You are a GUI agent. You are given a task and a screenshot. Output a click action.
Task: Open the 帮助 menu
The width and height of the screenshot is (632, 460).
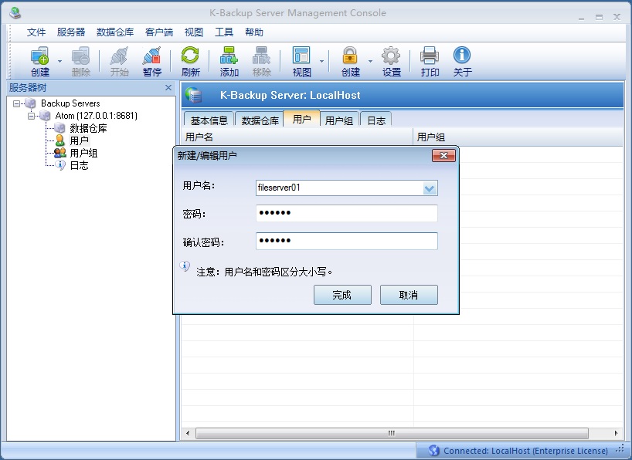(254, 32)
